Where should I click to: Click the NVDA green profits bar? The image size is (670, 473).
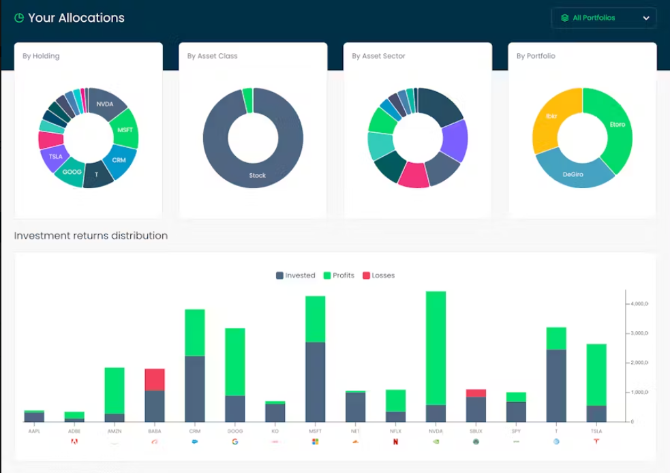[436, 348]
